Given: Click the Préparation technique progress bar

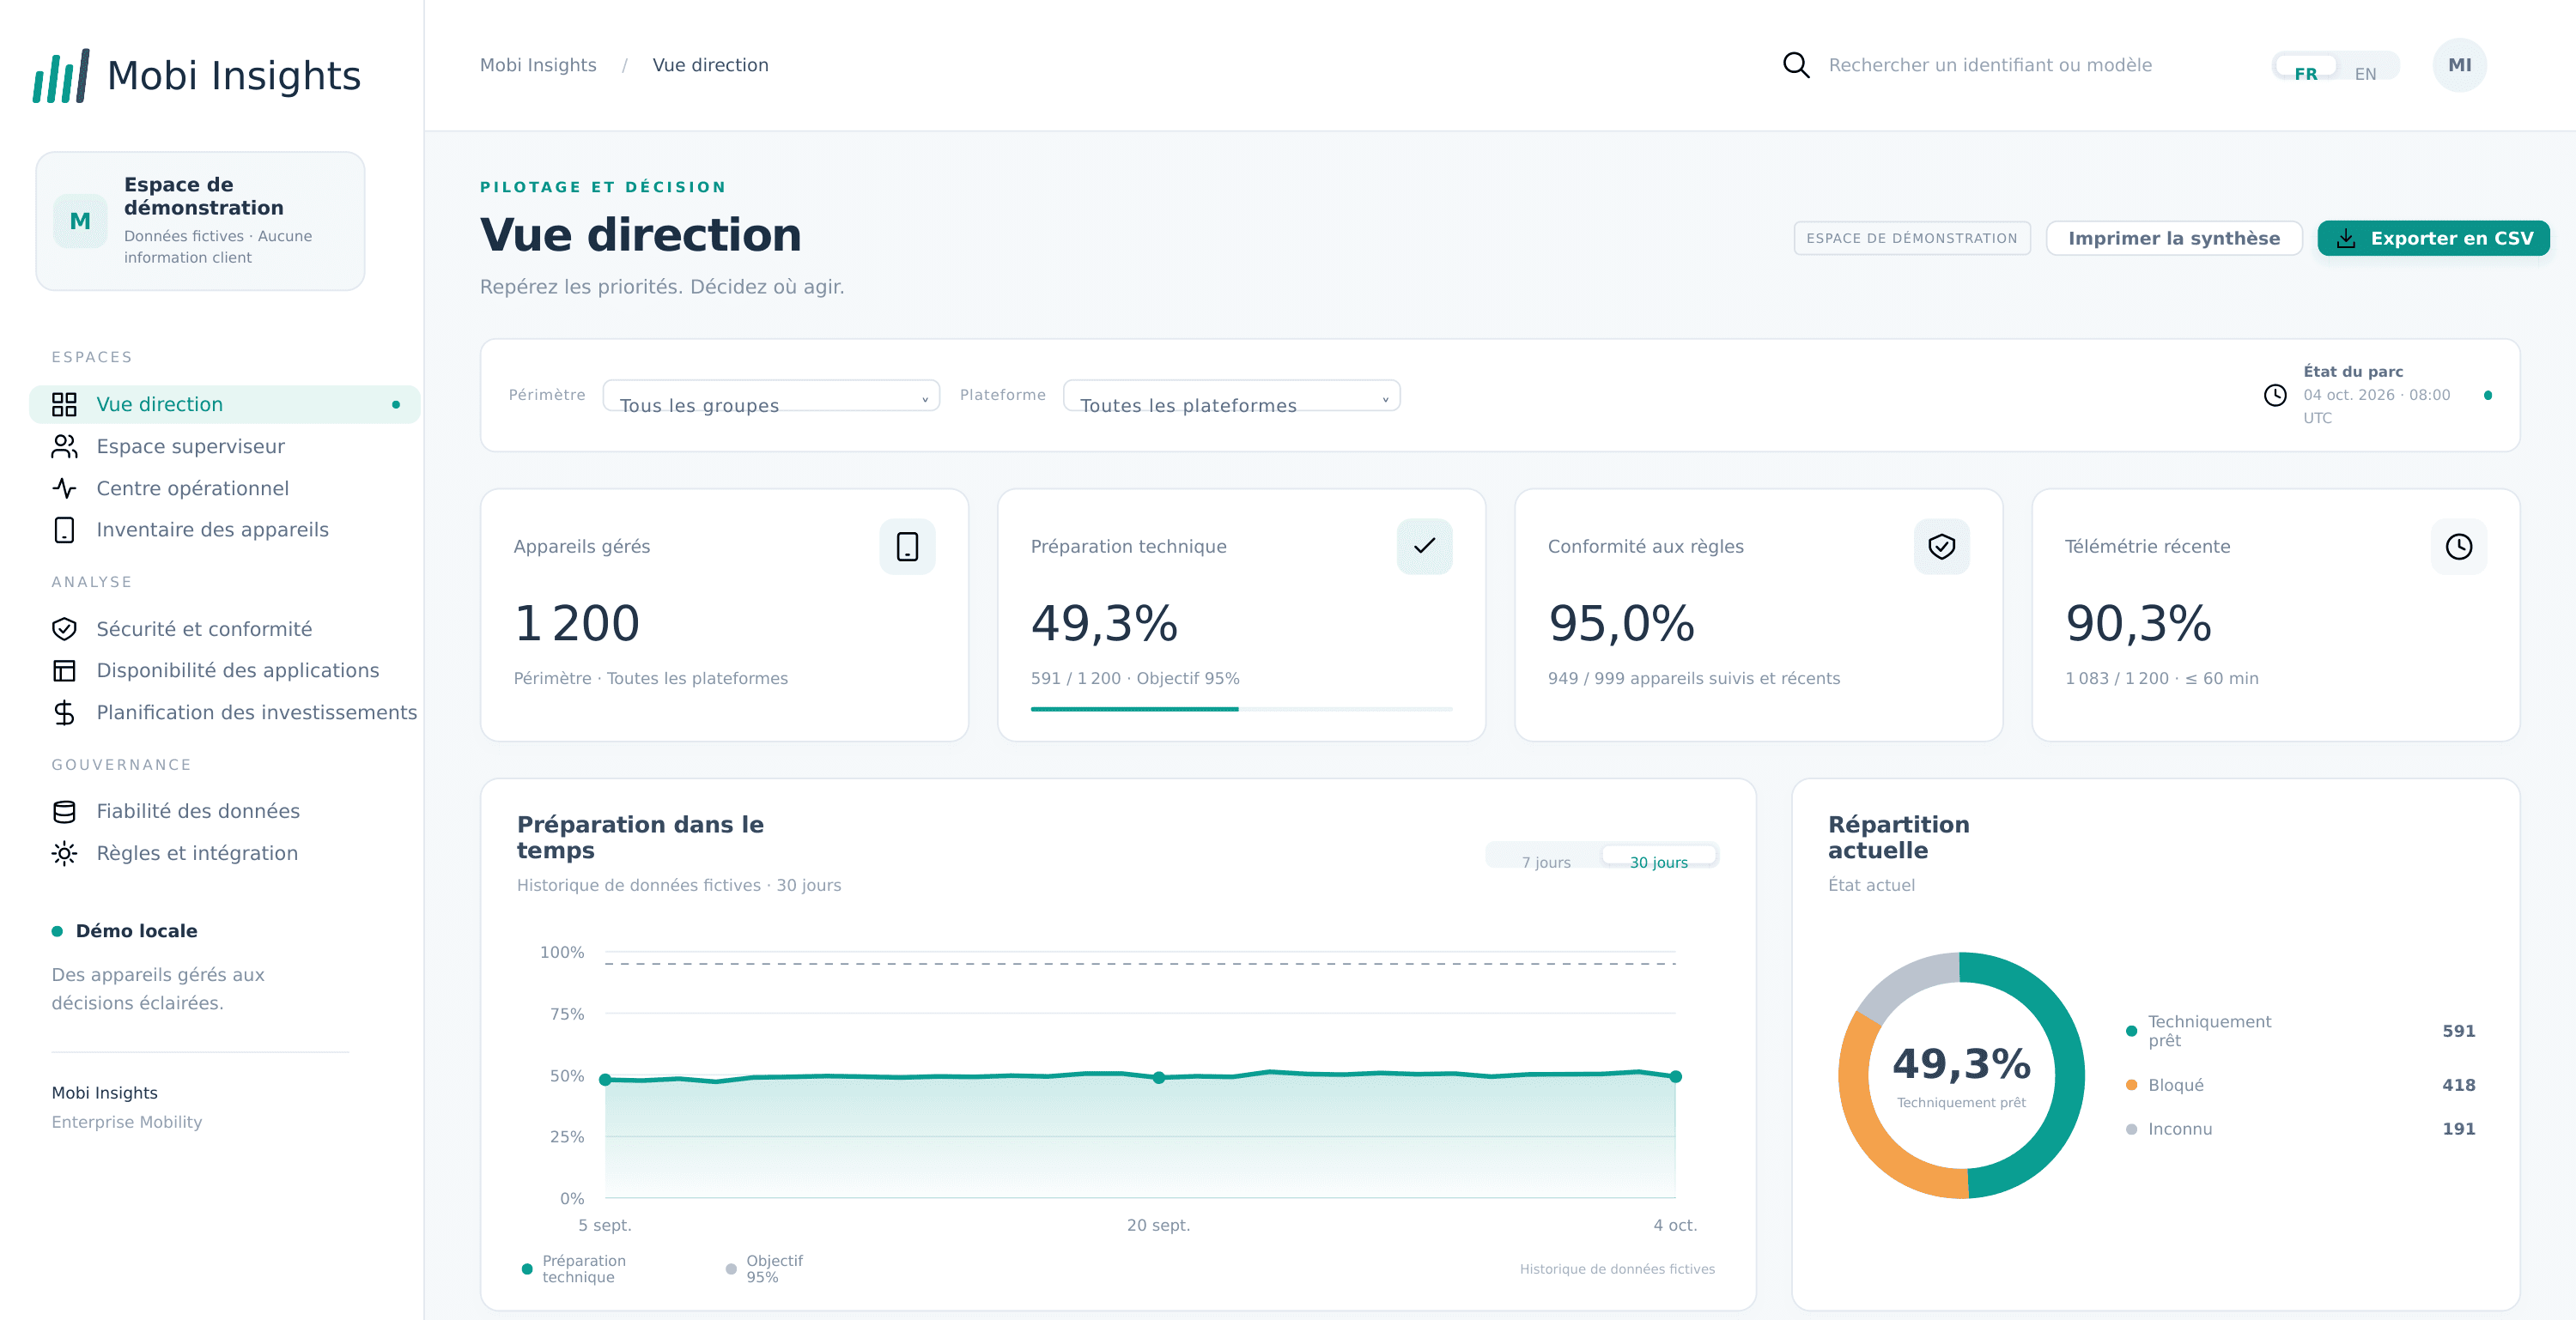Looking at the screenshot, I should click(1241, 708).
